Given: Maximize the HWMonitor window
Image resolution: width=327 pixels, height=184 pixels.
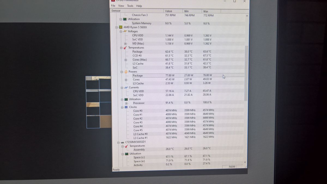Looking at the screenshot, I should coord(235,1).
